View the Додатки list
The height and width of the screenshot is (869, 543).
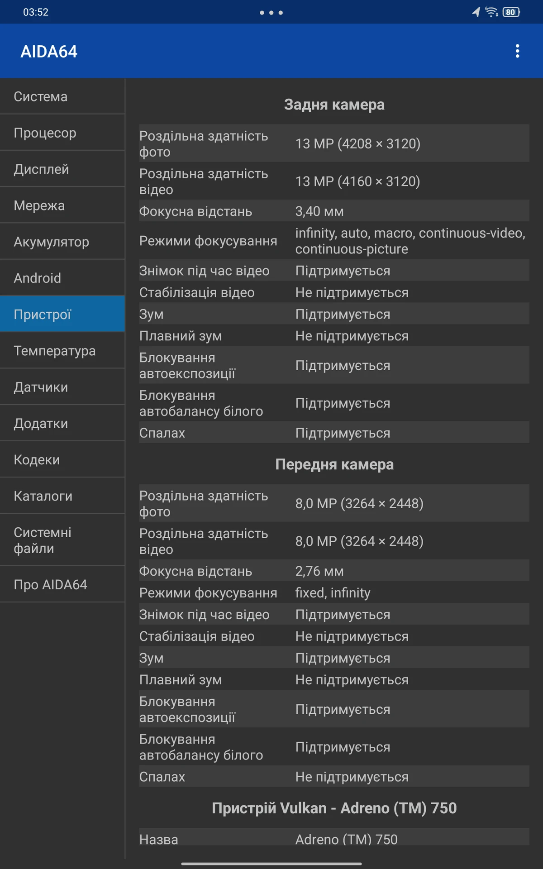pos(62,423)
